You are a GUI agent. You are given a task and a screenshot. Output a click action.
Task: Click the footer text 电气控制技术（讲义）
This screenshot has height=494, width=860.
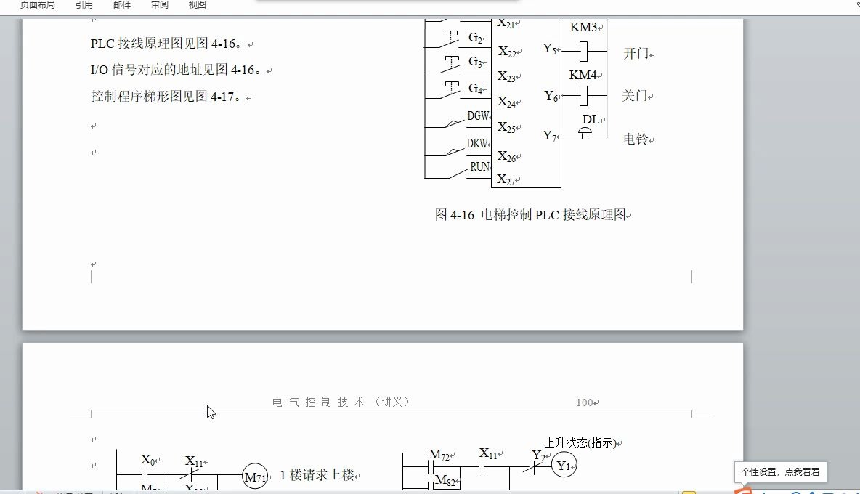[x=340, y=400]
